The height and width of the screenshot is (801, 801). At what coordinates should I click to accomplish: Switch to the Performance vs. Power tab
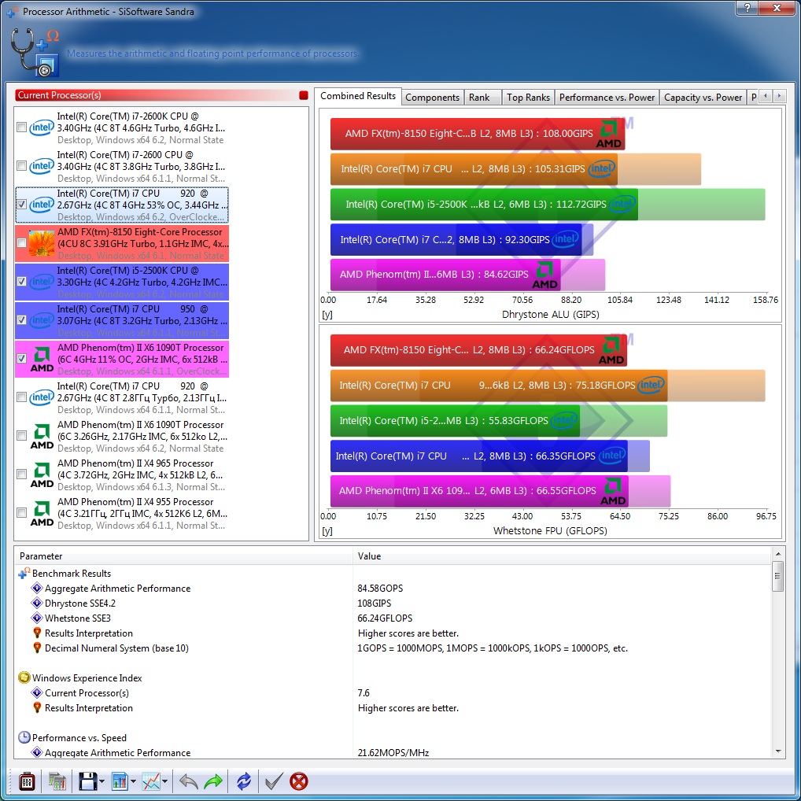coord(607,97)
